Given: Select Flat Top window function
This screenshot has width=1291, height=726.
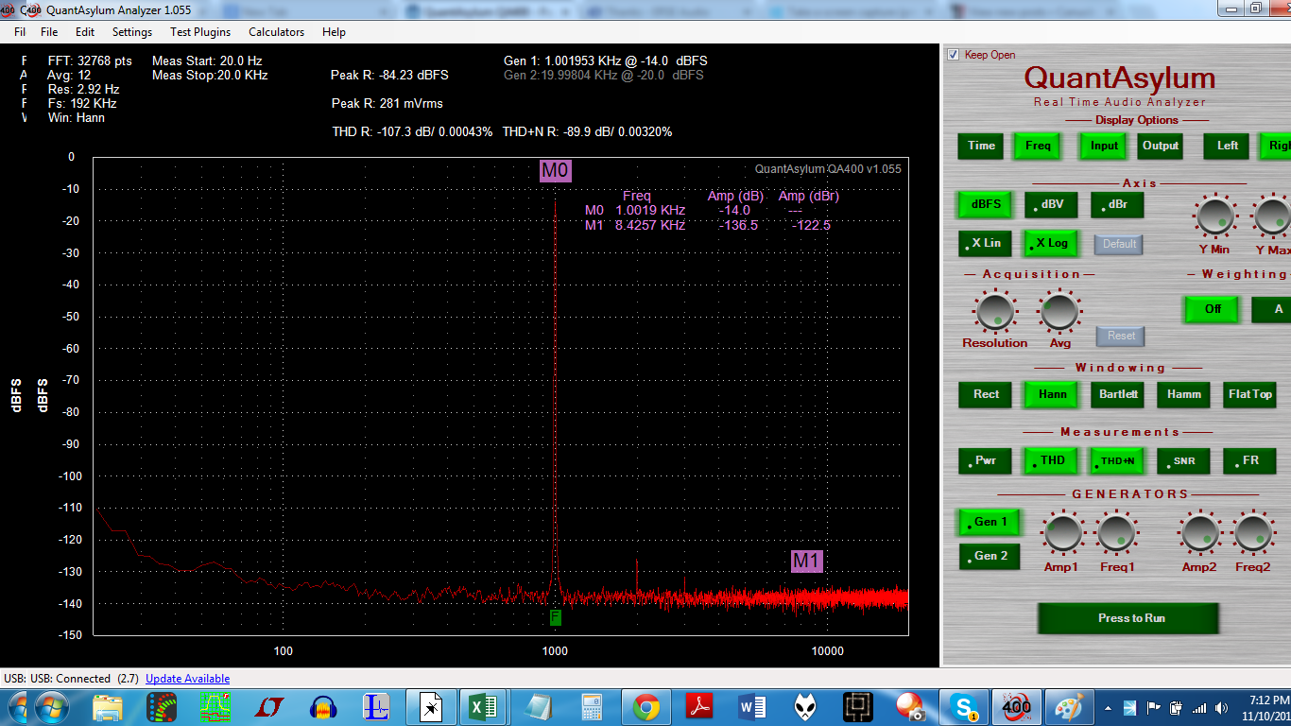Looking at the screenshot, I should [x=1250, y=394].
